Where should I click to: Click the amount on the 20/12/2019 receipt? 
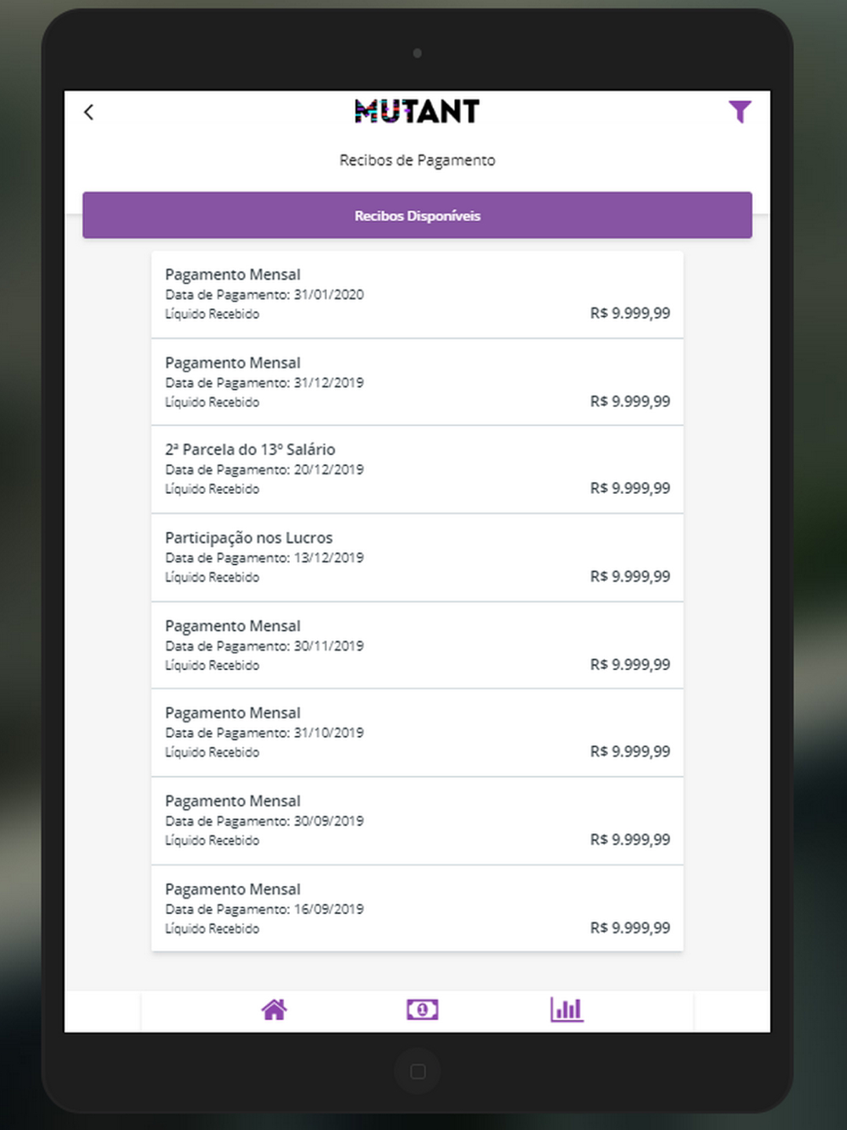point(629,489)
